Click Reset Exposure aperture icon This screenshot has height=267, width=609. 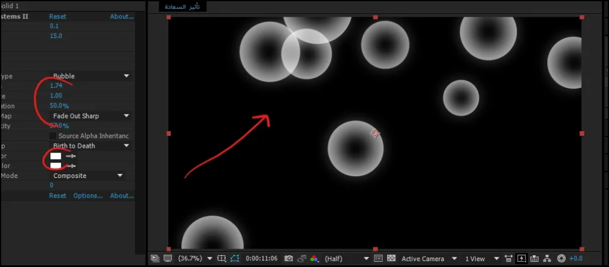pos(561,258)
